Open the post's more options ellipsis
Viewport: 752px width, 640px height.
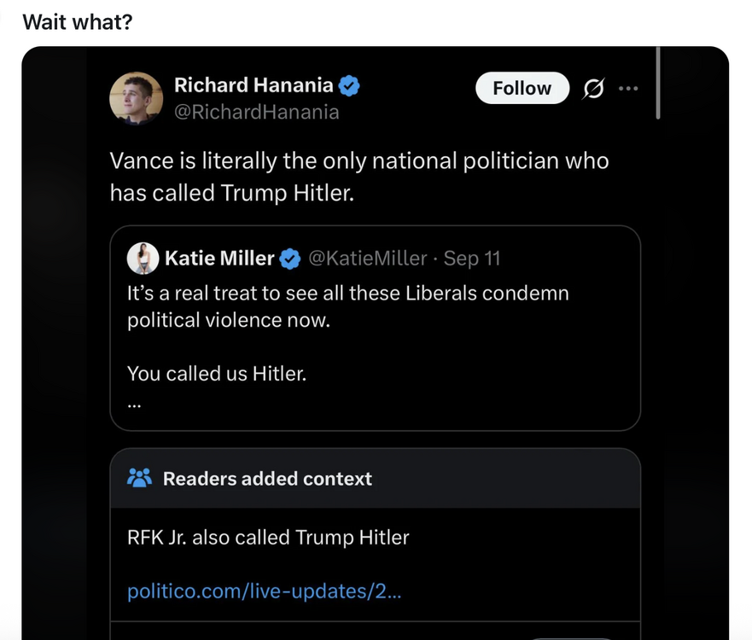pyautogui.click(x=629, y=88)
